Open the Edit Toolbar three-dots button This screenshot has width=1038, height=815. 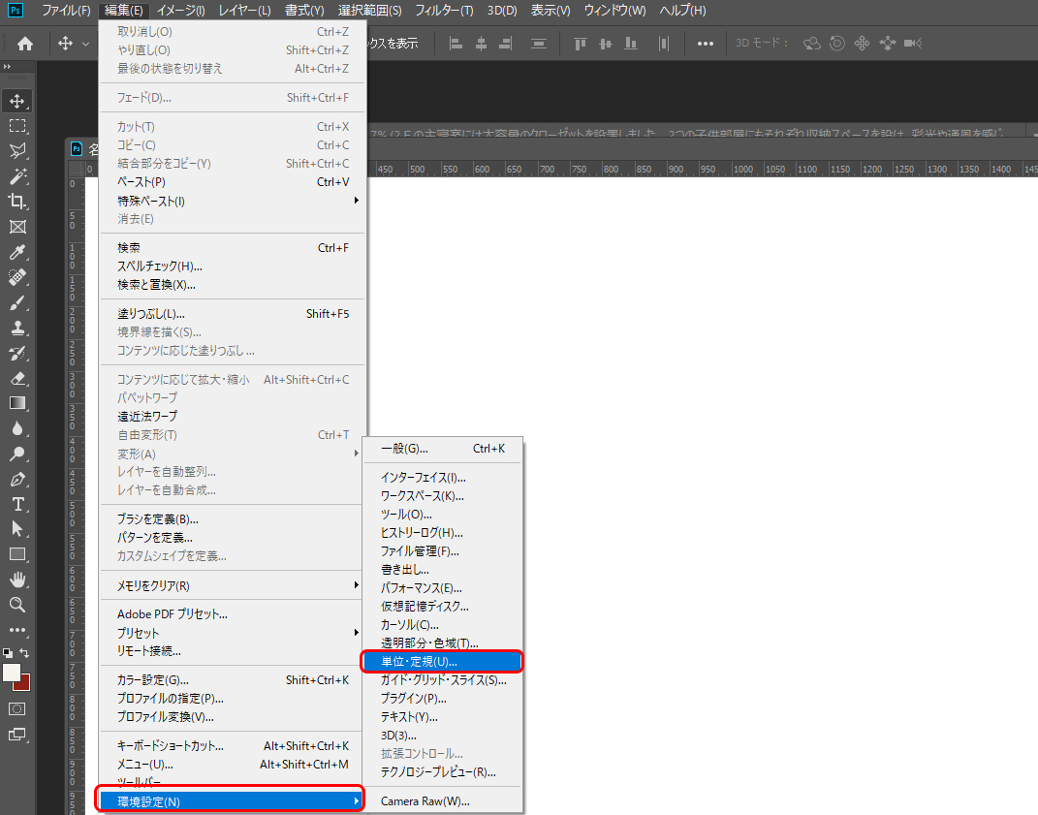[17, 630]
